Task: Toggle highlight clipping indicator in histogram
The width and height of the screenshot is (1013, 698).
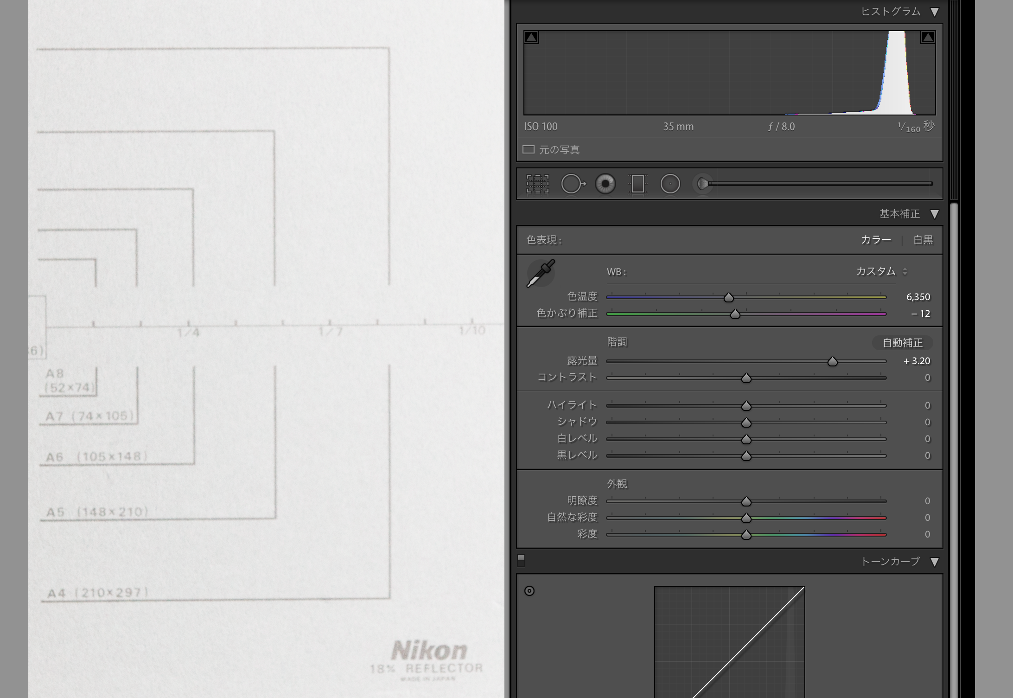Action: [x=928, y=38]
